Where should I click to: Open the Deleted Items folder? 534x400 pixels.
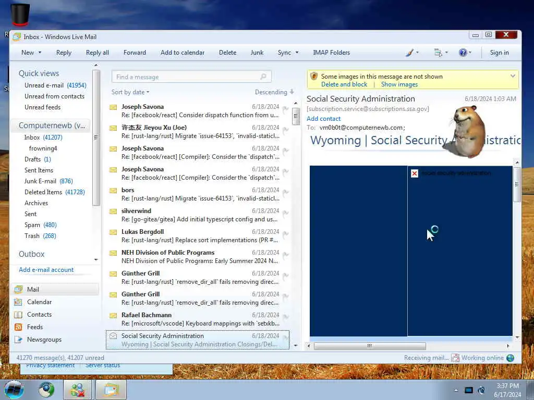coord(54,192)
